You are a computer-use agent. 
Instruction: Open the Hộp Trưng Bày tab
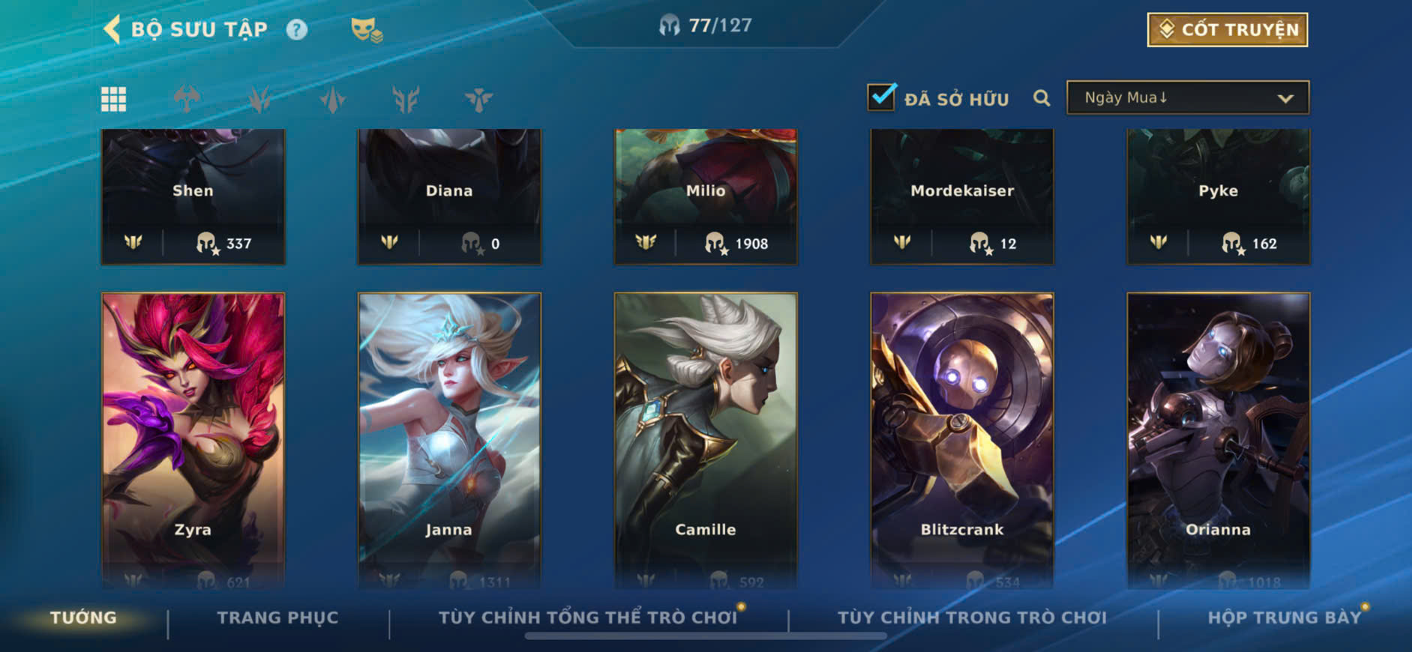pos(1284,618)
